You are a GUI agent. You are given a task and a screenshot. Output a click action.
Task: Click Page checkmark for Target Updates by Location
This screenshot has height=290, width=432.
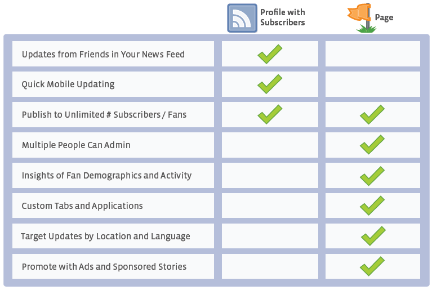click(373, 236)
